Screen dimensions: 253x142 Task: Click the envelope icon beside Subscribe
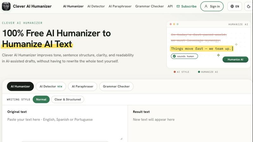[x=178, y=6]
